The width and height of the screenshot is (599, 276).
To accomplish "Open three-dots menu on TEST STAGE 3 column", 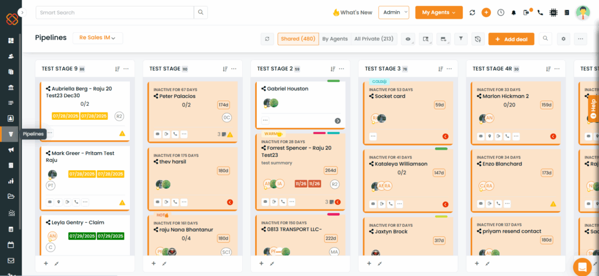I will [x=449, y=69].
